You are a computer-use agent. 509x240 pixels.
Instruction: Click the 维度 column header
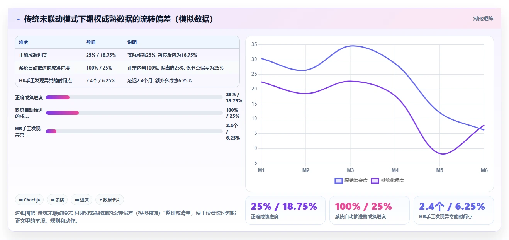(x=24, y=43)
